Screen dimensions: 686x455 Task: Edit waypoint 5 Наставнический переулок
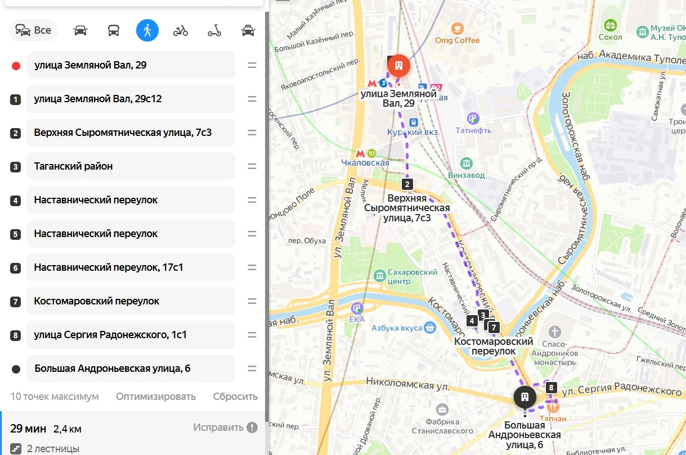(131, 234)
